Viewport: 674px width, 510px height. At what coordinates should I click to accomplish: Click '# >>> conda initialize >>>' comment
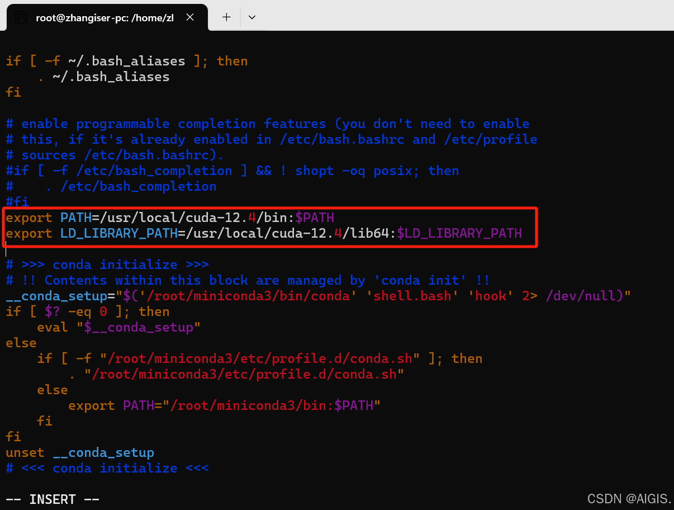107,265
